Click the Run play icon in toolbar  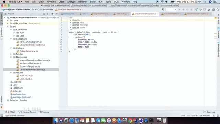[x=179, y=10]
